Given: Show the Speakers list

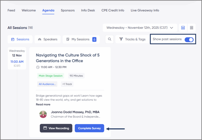Looking at the screenshot, I should point(47,39).
